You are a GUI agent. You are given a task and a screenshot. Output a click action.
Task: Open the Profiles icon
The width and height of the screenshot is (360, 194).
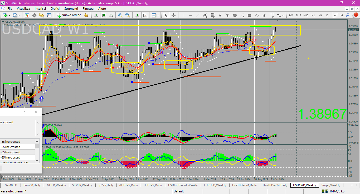[15, 15]
